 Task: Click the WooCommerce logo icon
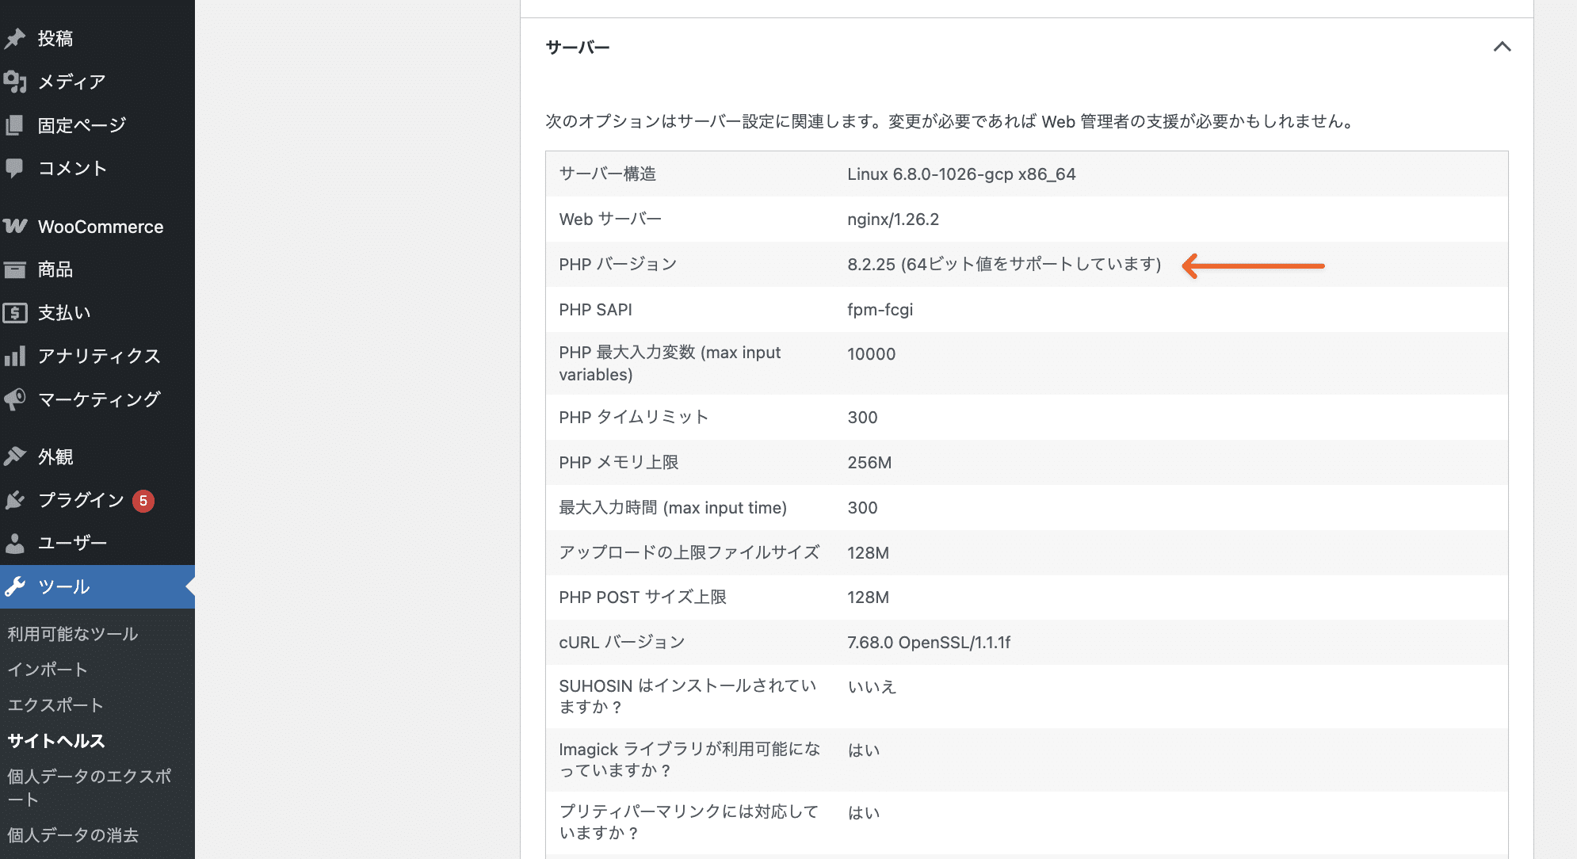pyautogui.click(x=15, y=227)
